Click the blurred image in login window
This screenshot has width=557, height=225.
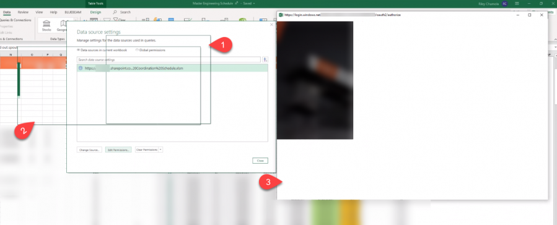tap(315, 80)
